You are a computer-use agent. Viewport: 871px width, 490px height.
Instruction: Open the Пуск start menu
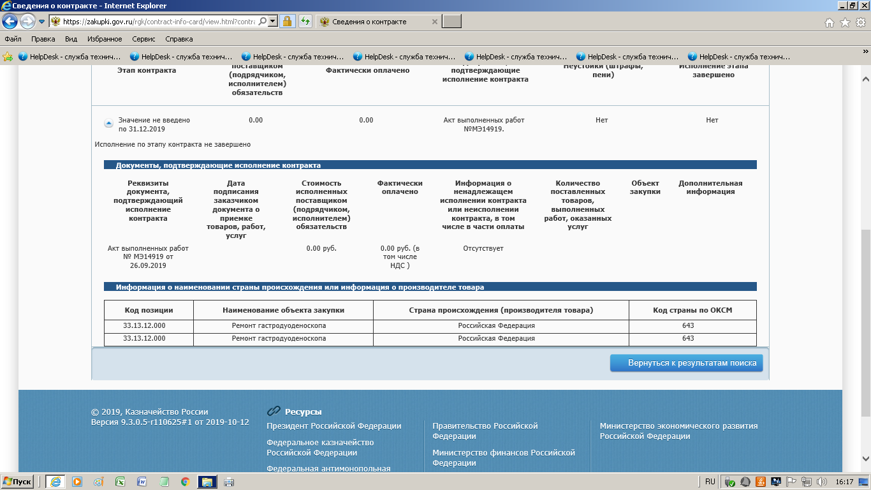(17, 482)
